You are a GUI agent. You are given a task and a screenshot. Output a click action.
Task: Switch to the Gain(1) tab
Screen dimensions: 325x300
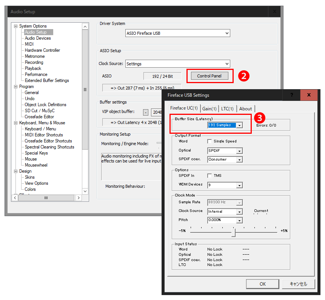click(x=209, y=109)
